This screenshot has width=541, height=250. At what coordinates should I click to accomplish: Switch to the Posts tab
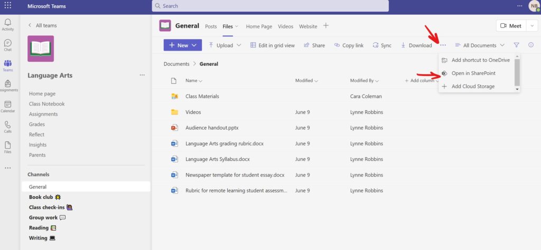[211, 26]
